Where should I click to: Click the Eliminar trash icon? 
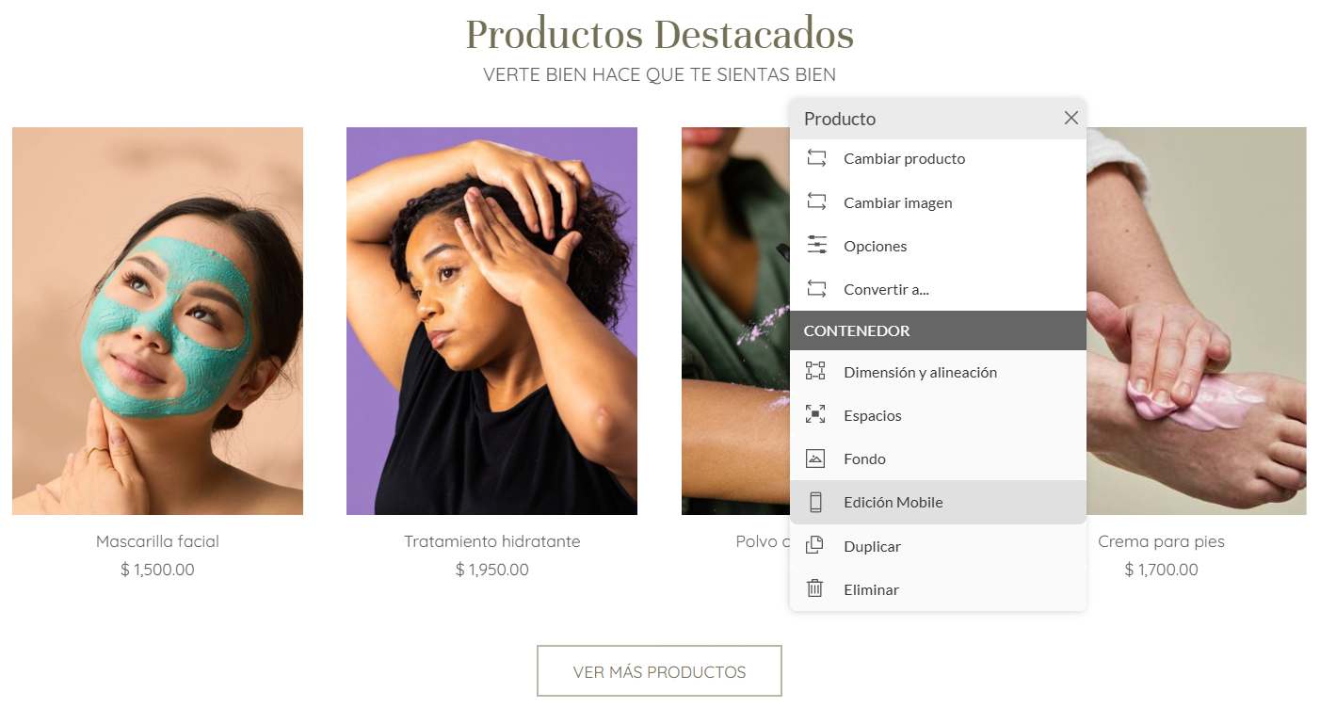815,588
